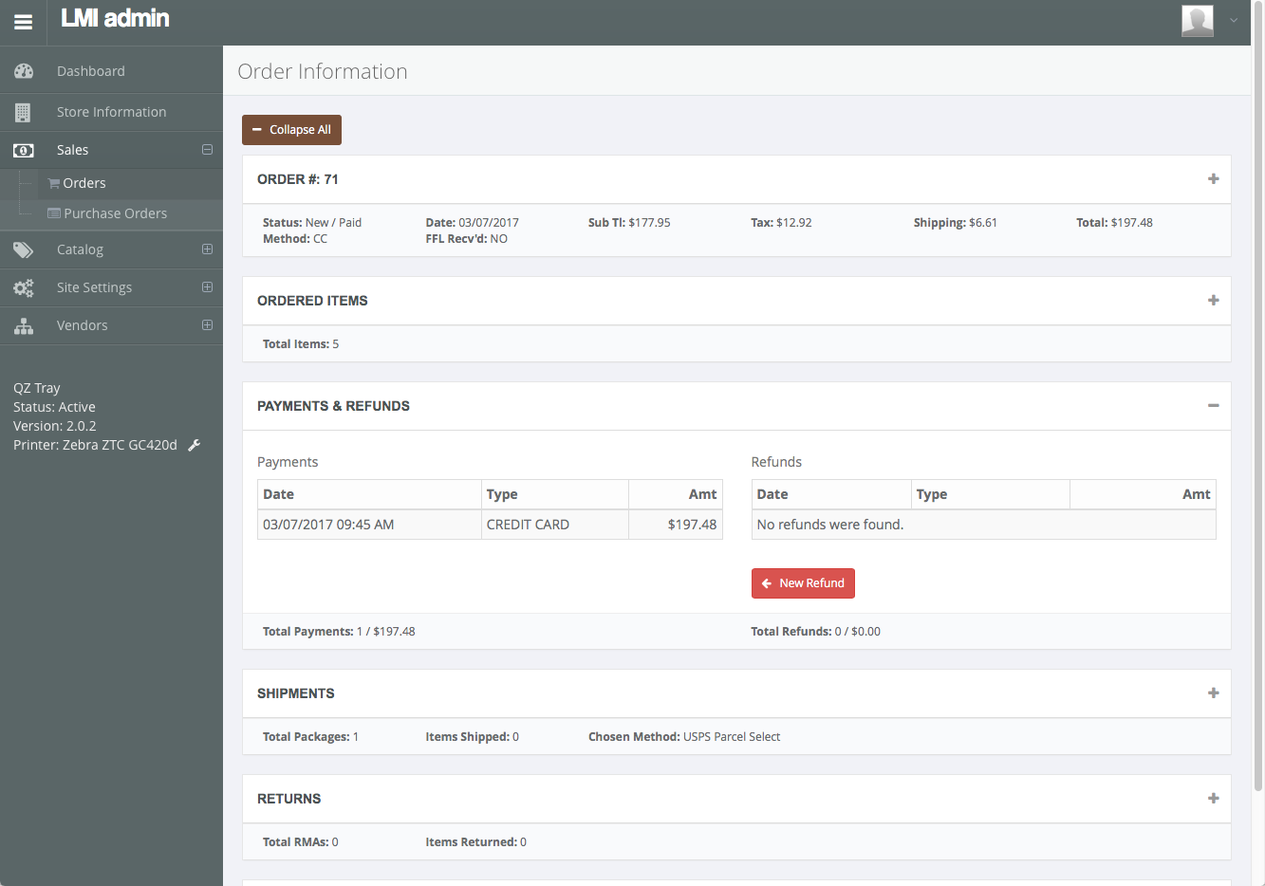This screenshot has height=886, width=1265.
Task: Click the page vertical scrollbar
Action: 1258,395
